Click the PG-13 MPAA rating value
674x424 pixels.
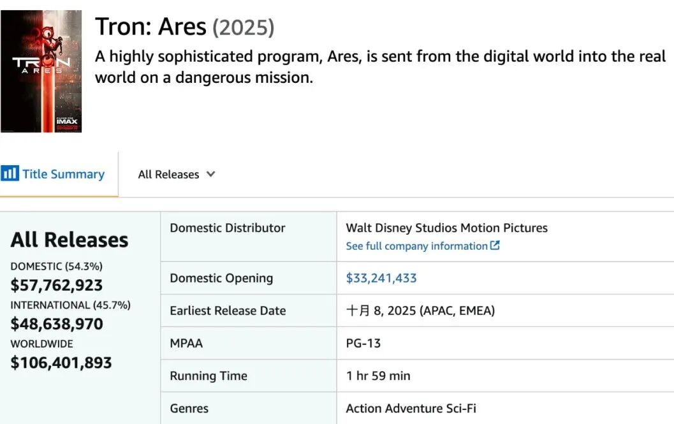pyautogui.click(x=363, y=343)
